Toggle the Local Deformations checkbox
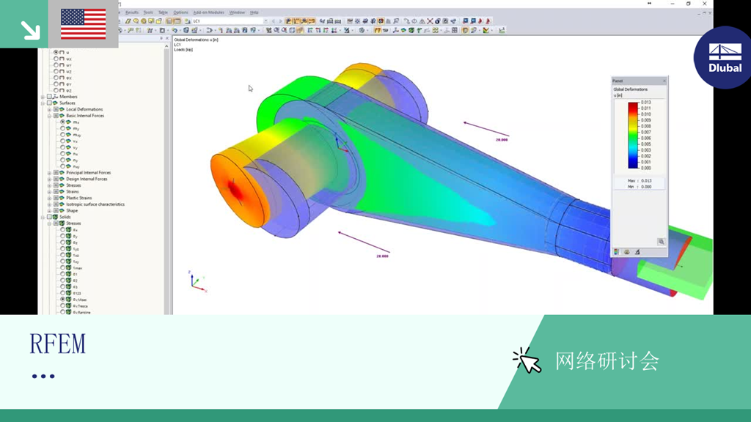 click(x=56, y=109)
